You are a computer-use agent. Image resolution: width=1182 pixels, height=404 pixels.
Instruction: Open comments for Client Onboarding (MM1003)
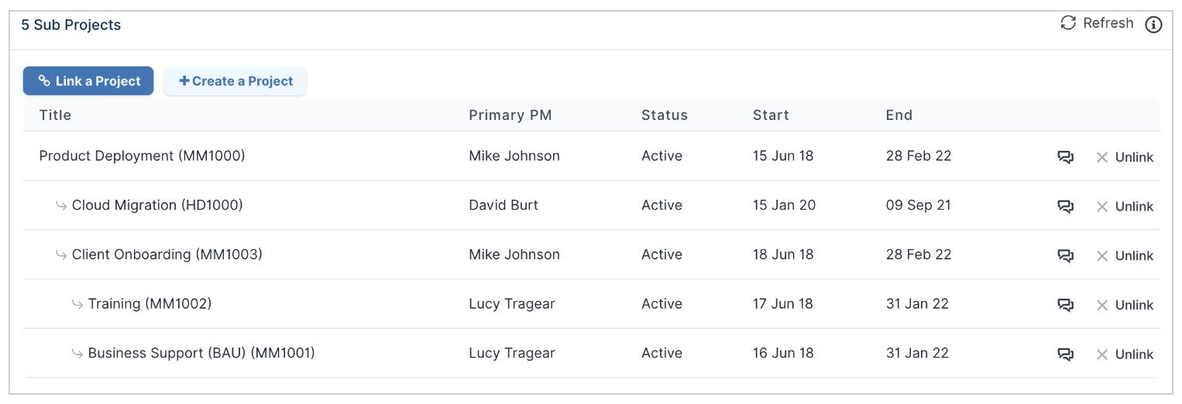(x=1066, y=256)
